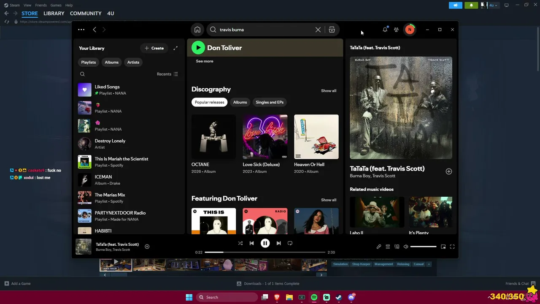Clear the Spotify search field
This screenshot has height=304, width=540.
point(318,30)
